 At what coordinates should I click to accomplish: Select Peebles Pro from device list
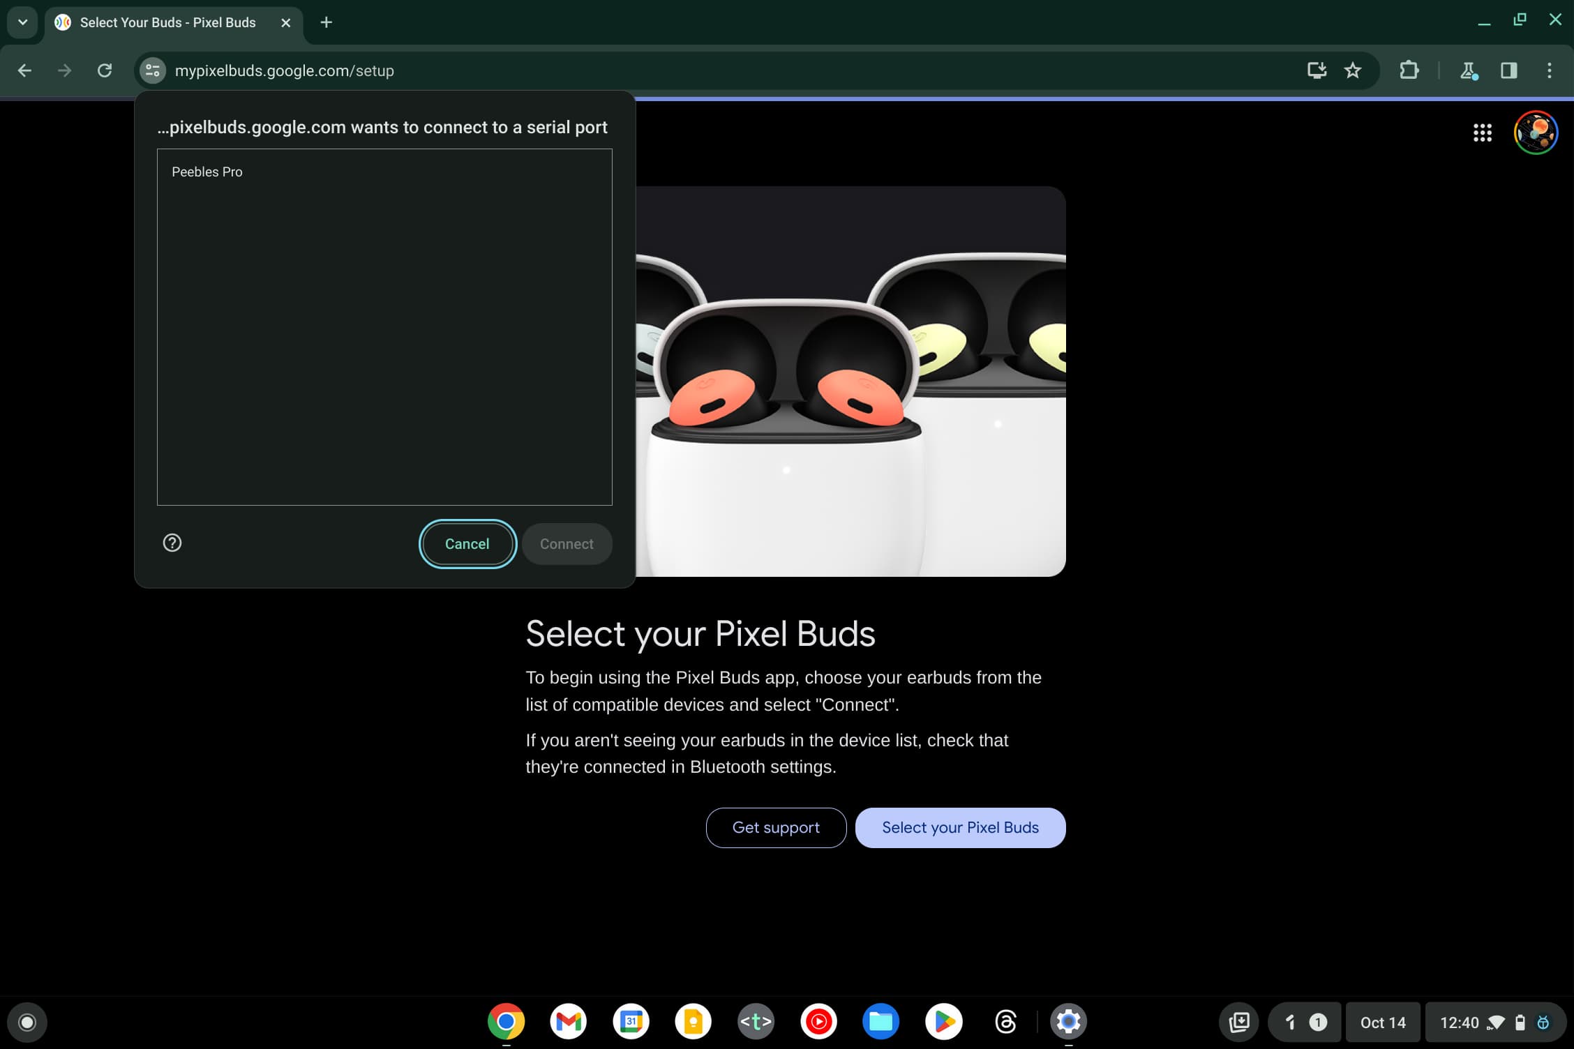click(207, 172)
